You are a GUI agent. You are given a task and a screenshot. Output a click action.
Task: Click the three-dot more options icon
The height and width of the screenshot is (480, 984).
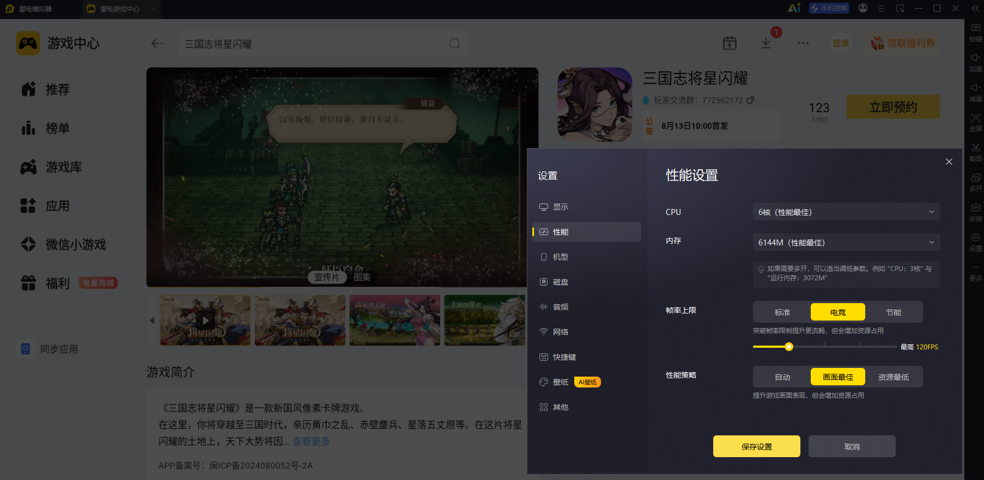coord(803,43)
